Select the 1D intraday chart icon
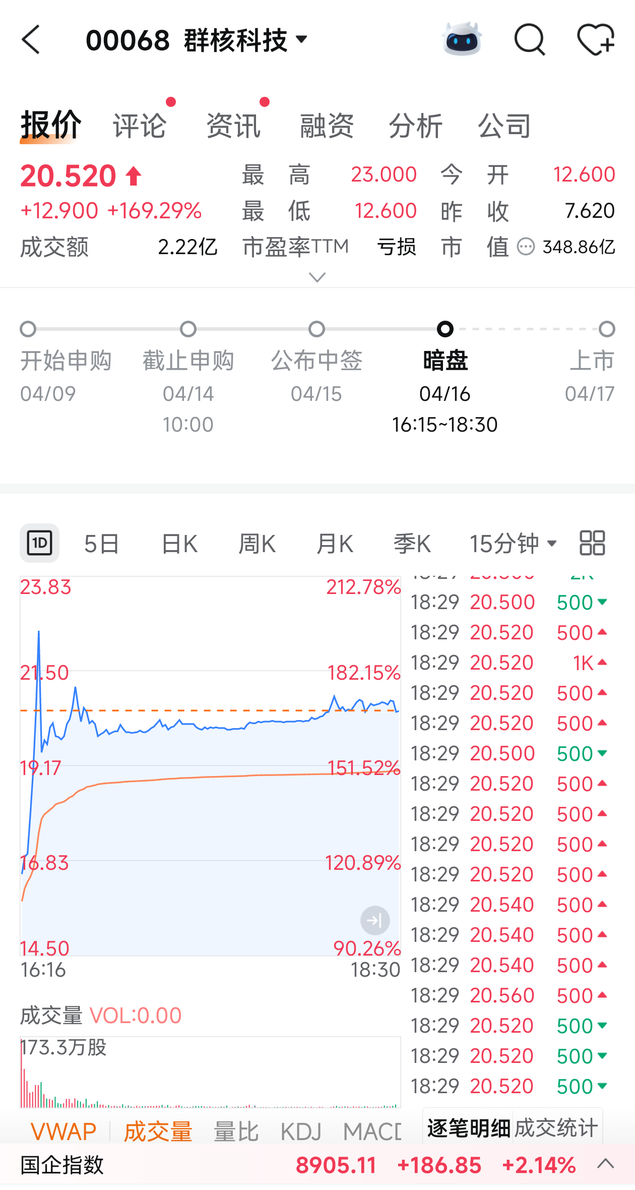Image resolution: width=635 pixels, height=1190 pixels. 39,543
